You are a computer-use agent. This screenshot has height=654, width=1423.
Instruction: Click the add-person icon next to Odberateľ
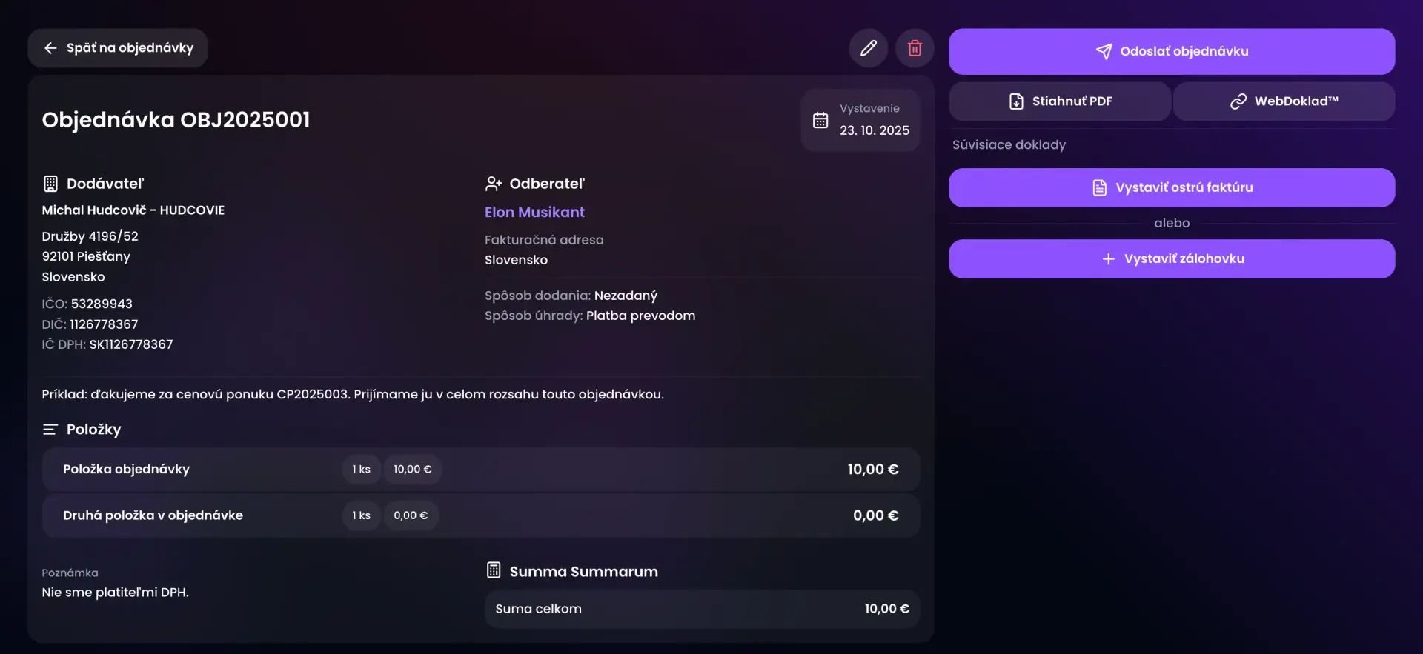tap(494, 184)
